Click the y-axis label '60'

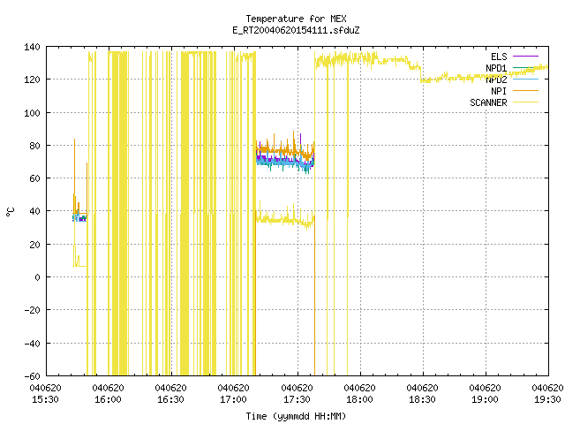click(x=35, y=178)
